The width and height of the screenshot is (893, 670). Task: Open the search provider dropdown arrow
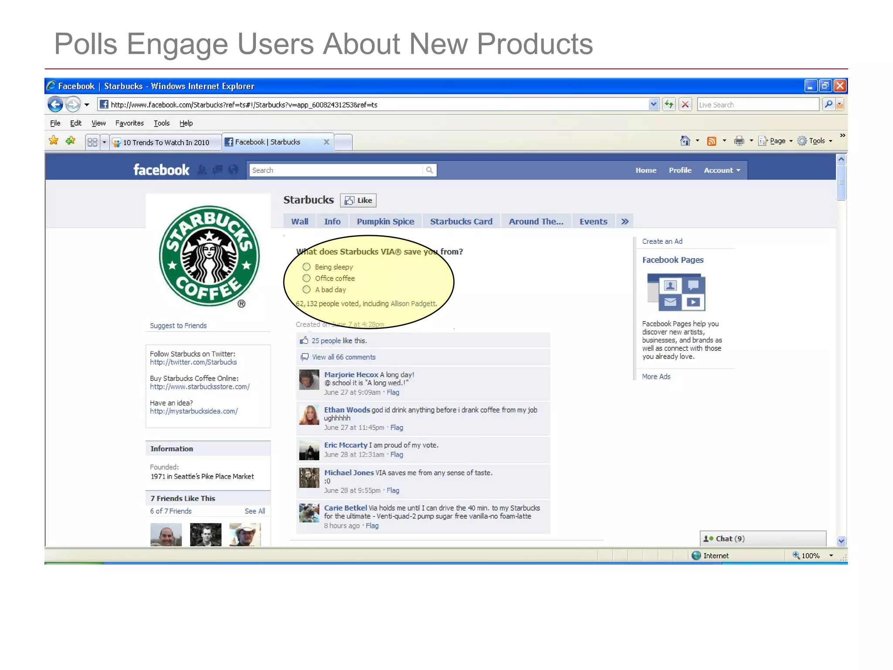tap(840, 105)
